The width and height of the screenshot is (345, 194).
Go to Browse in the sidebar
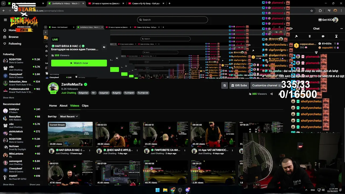[x=11, y=37]
